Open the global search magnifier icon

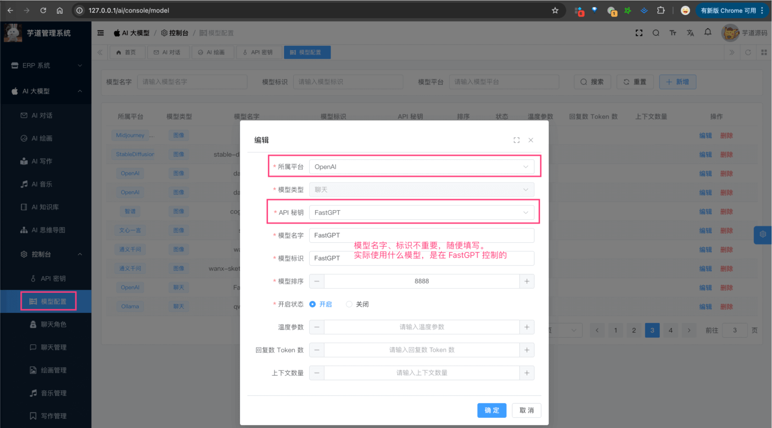click(x=656, y=33)
